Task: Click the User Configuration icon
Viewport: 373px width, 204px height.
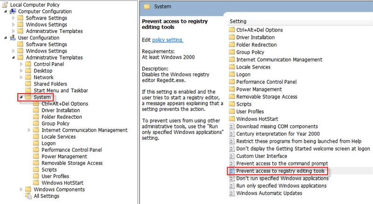Action: (13, 38)
